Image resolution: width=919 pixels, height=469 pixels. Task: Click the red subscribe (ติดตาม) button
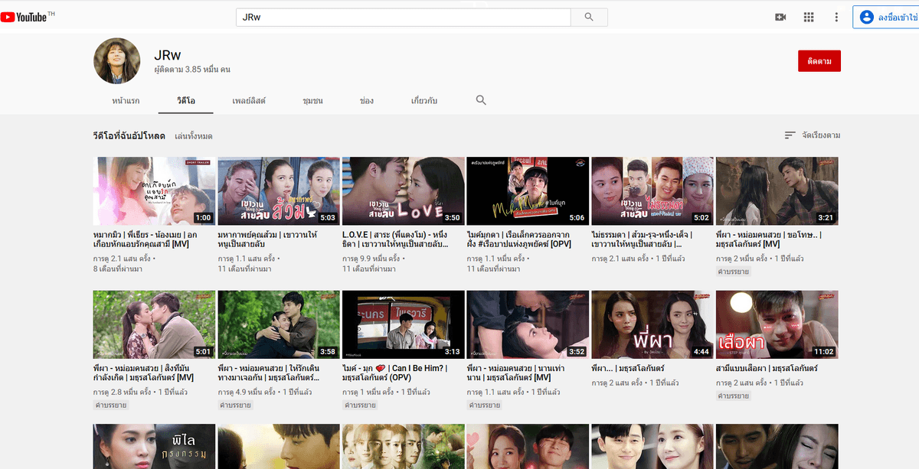click(x=819, y=61)
